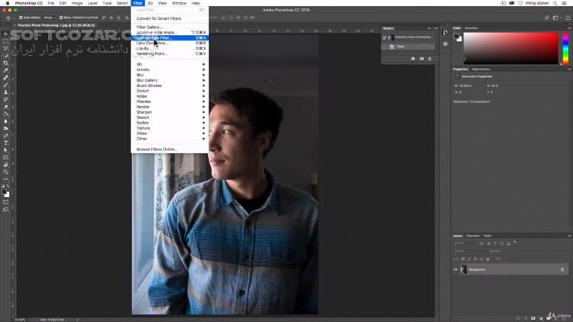This screenshot has height=322, width=573.
Task: Click the lock icon on Background layer
Action: coord(562,269)
